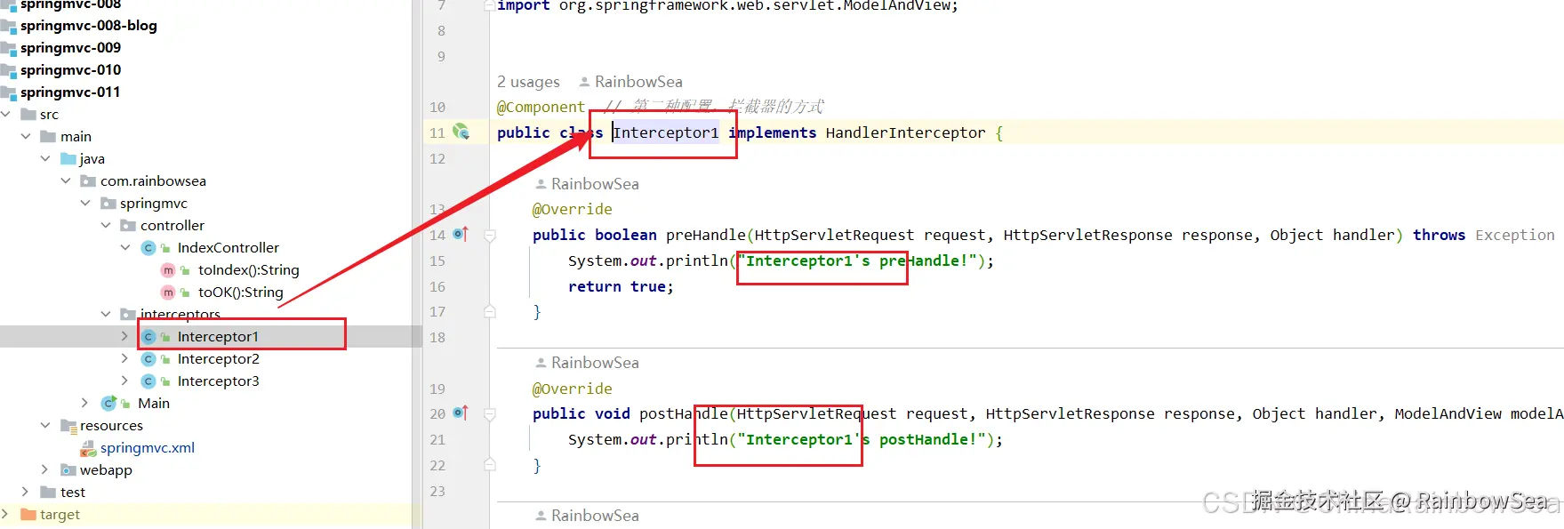Image resolution: width=1564 pixels, height=529 pixels.
Task: Click the test folder icon
Action: coord(48,493)
